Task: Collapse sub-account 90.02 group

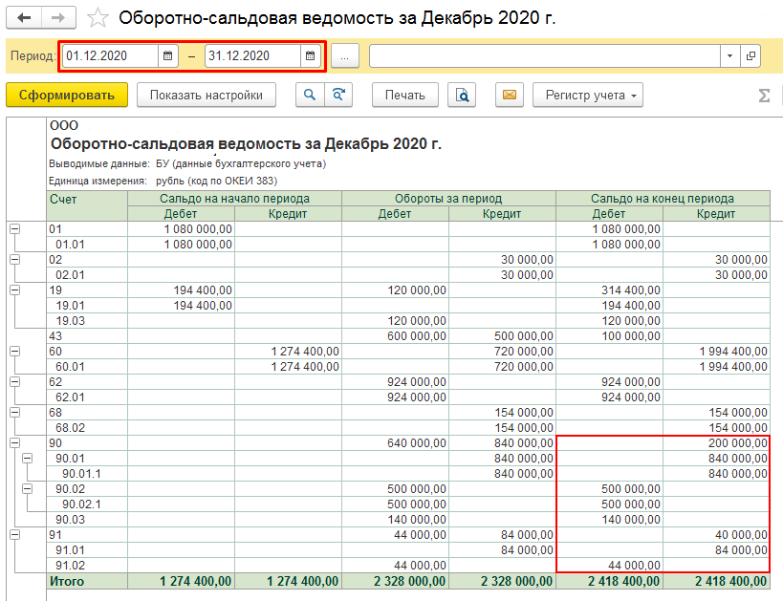Action: [28, 489]
